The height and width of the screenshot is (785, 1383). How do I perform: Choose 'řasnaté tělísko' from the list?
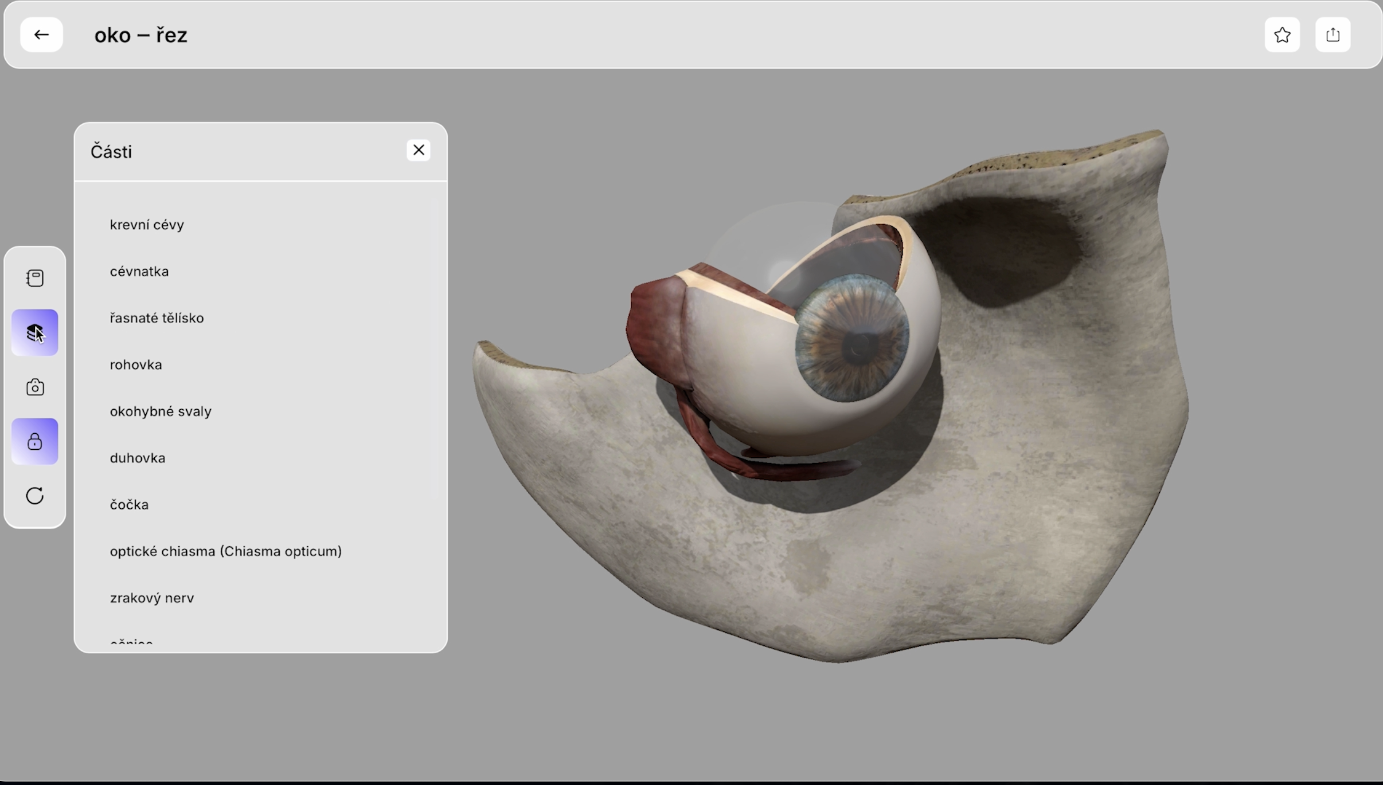(157, 318)
